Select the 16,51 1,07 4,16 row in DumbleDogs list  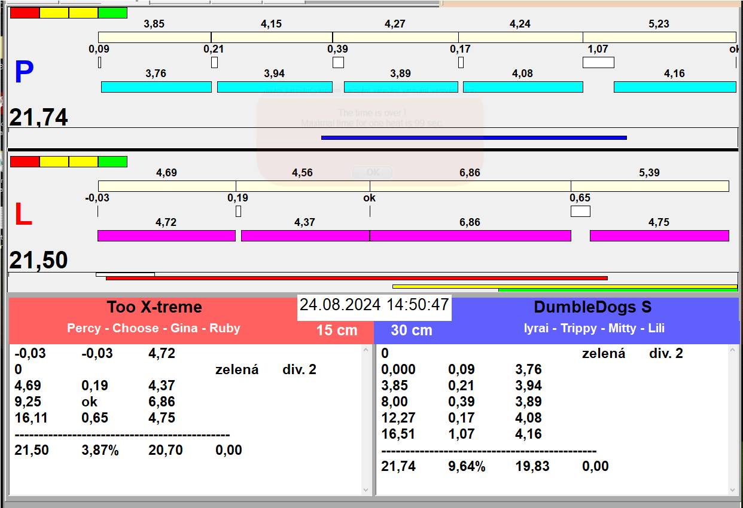click(552, 434)
